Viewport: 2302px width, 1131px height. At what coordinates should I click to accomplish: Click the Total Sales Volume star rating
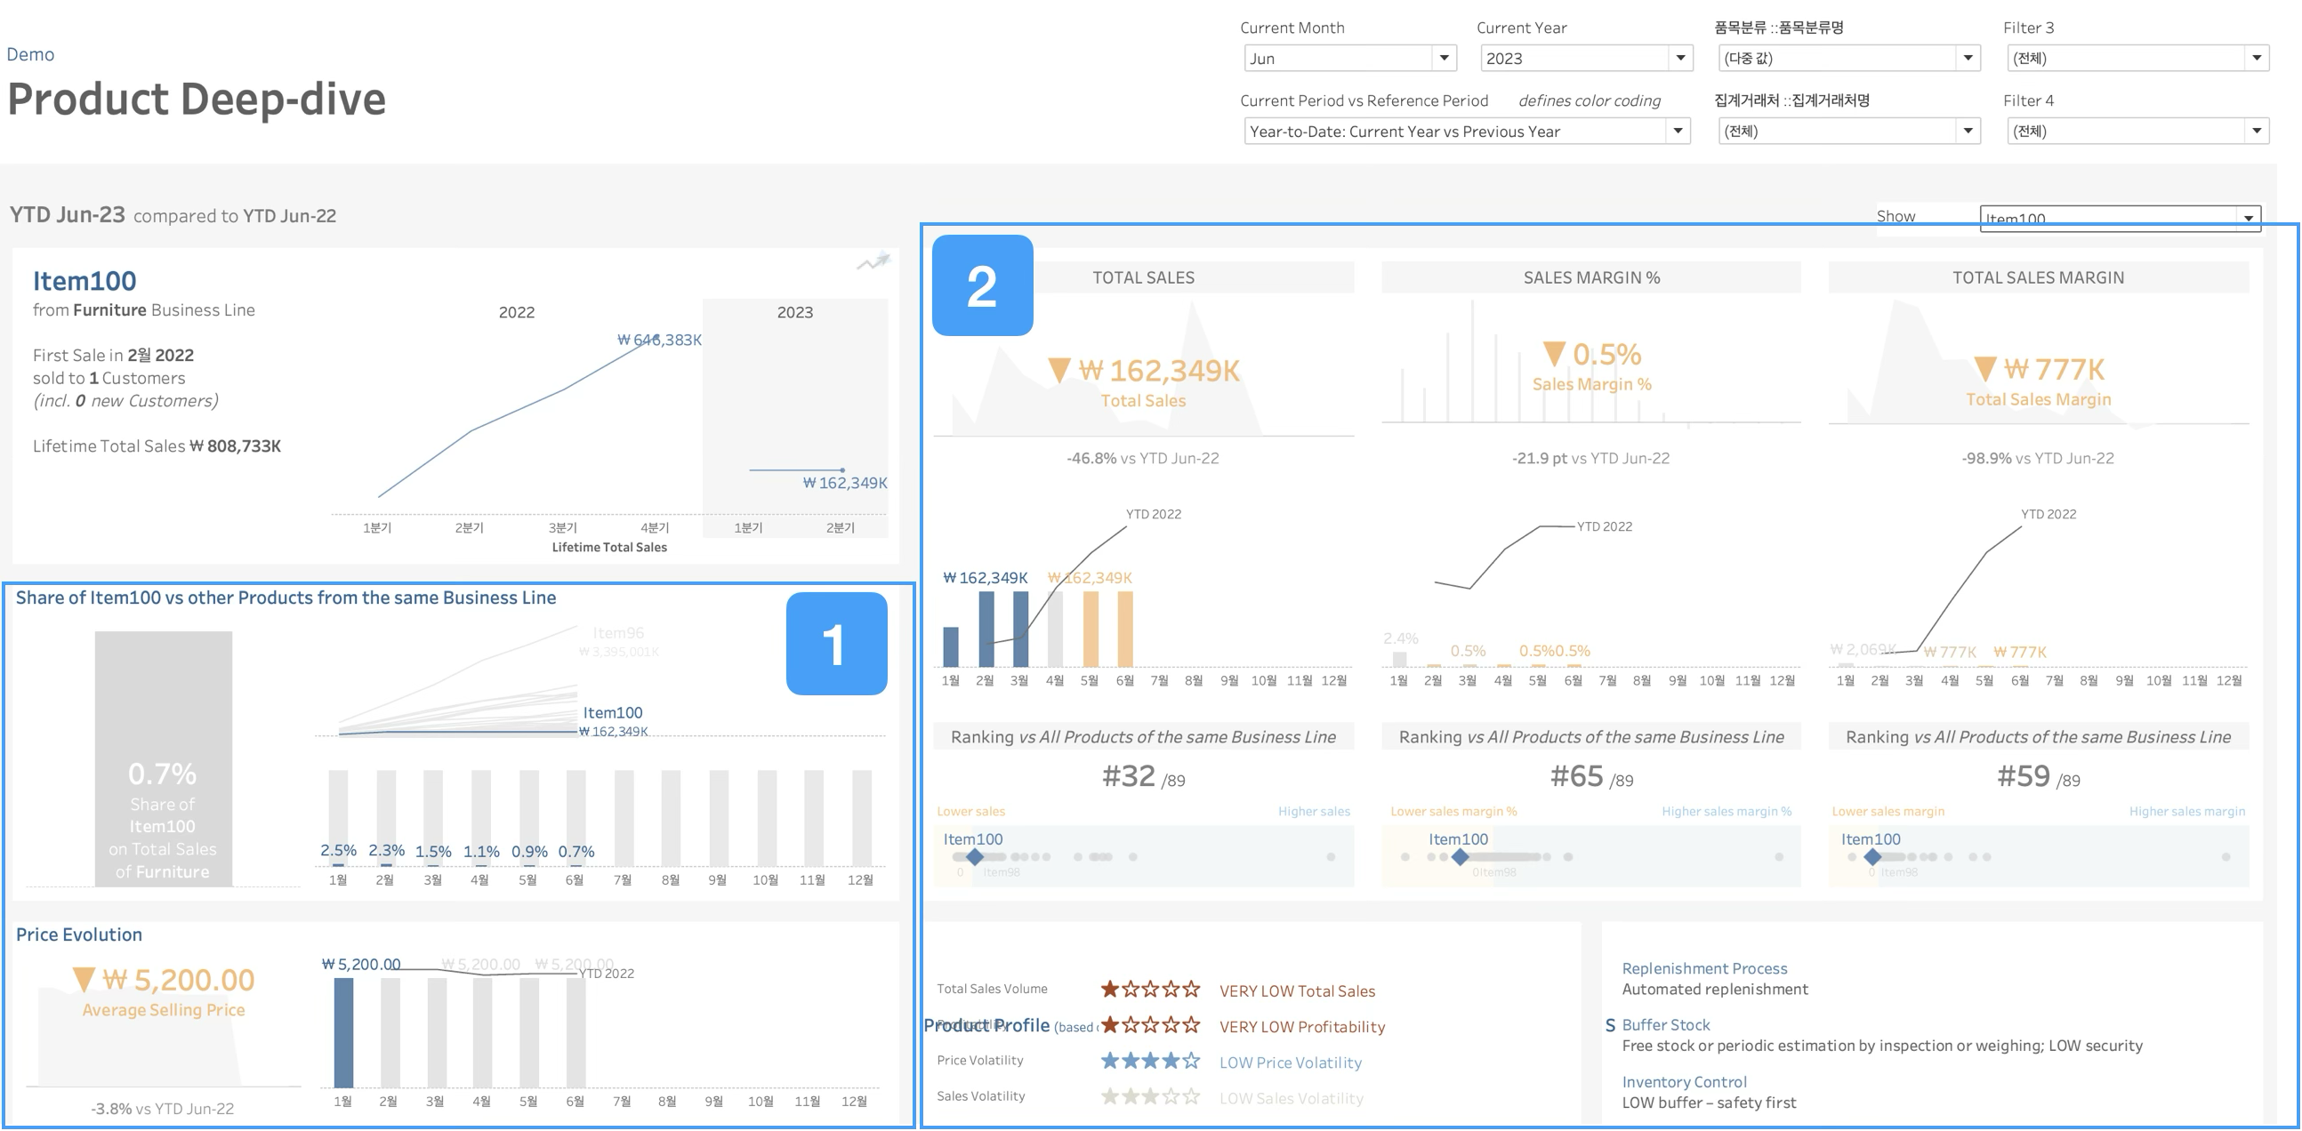tap(1150, 989)
